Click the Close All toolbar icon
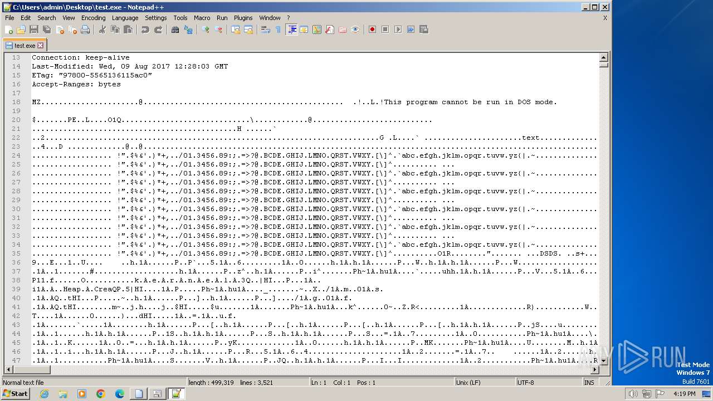Viewport: 713px width, 401px height. click(x=72, y=30)
